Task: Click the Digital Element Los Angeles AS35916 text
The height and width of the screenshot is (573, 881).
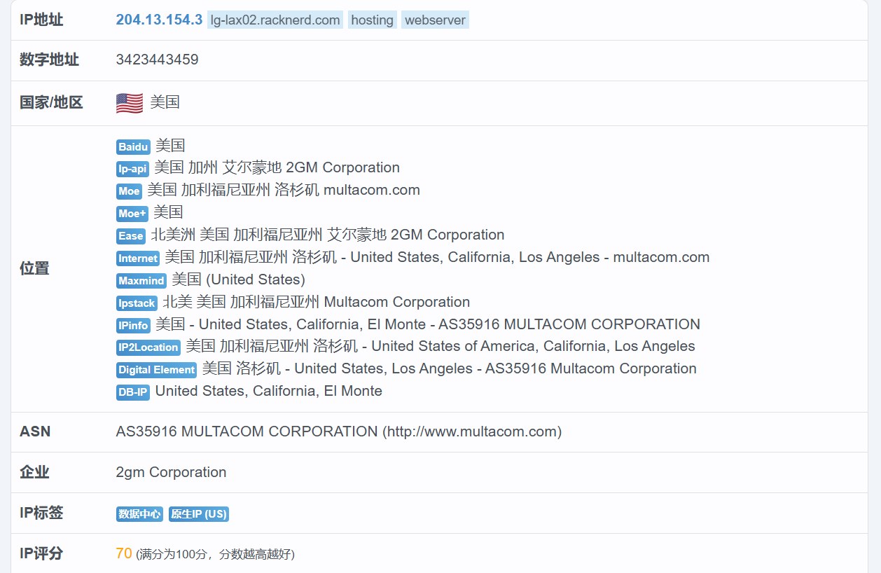Action: point(450,368)
